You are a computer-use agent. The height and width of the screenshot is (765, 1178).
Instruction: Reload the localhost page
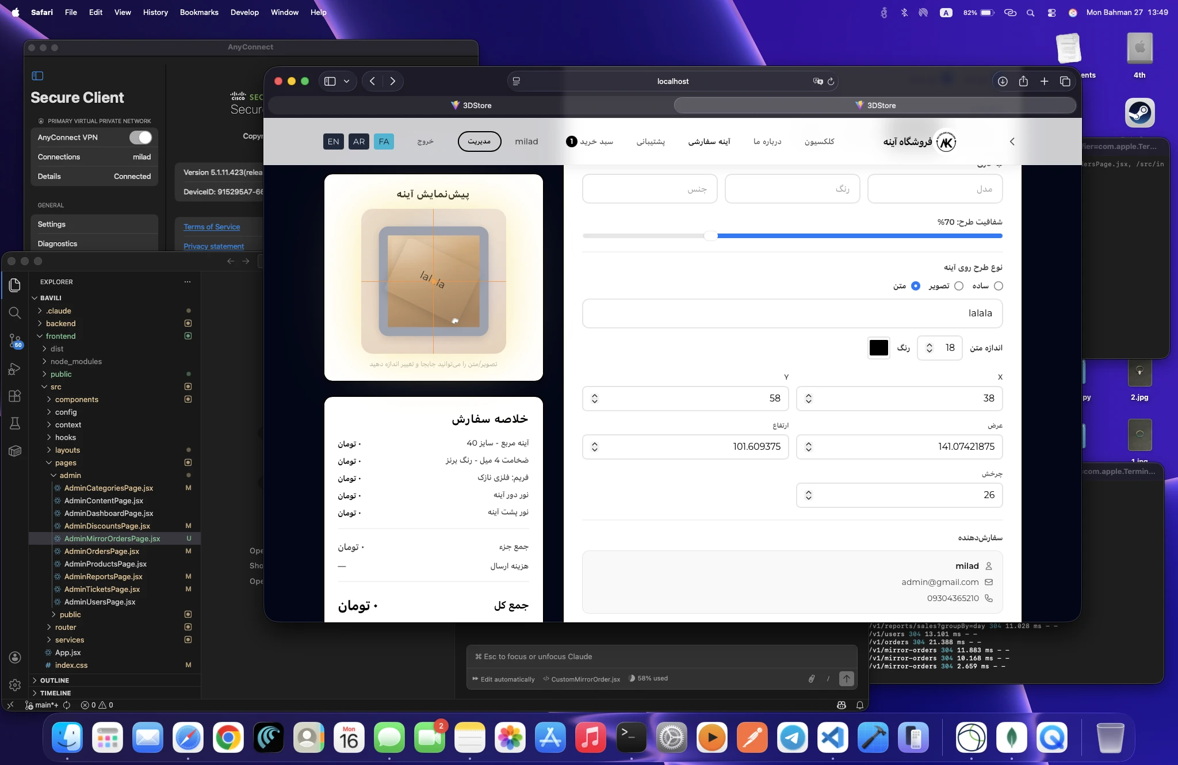[x=831, y=81]
